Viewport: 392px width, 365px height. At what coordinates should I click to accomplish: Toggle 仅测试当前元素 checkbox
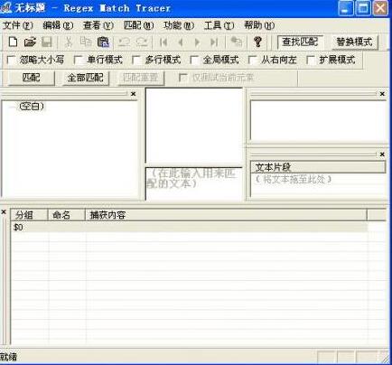182,78
